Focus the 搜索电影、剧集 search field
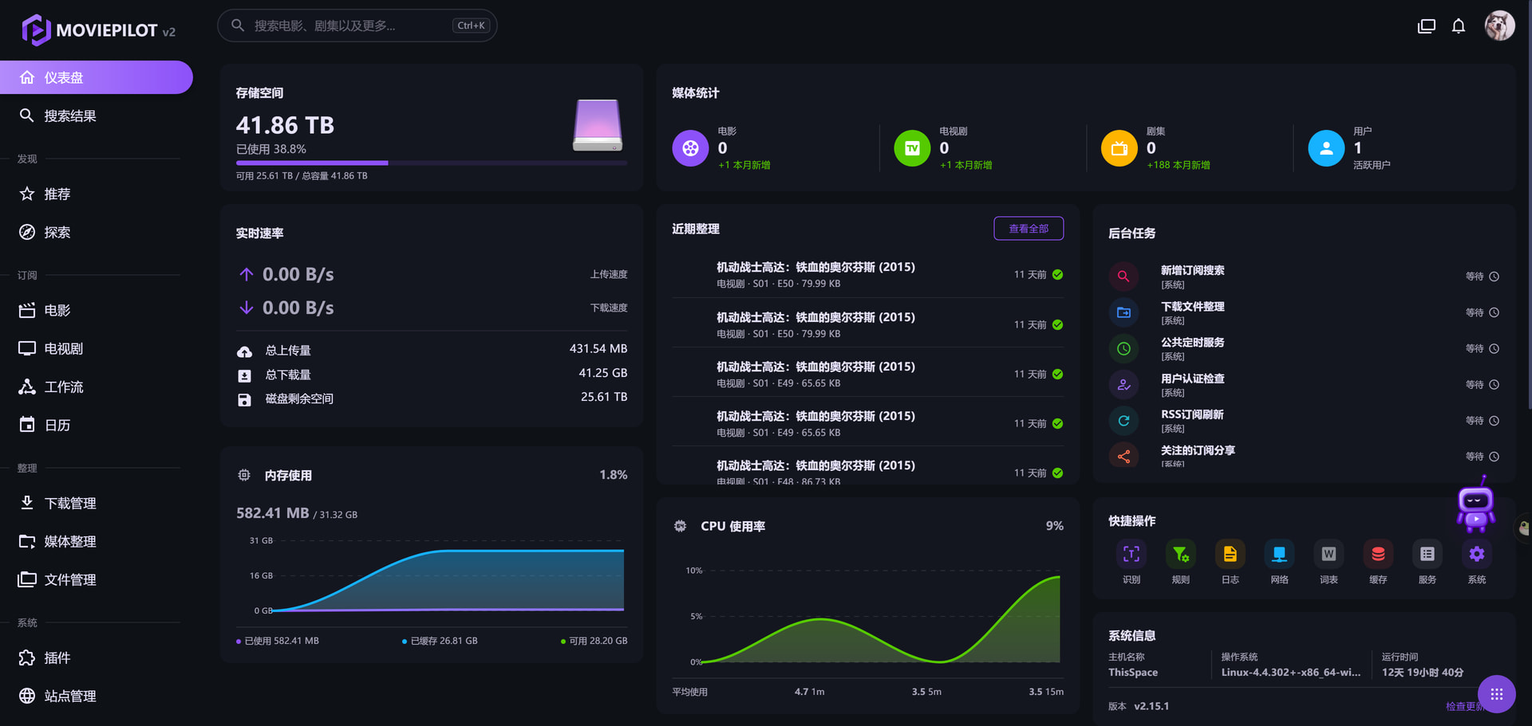Image resolution: width=1532 pixels, height=726 pixels. 357,26
